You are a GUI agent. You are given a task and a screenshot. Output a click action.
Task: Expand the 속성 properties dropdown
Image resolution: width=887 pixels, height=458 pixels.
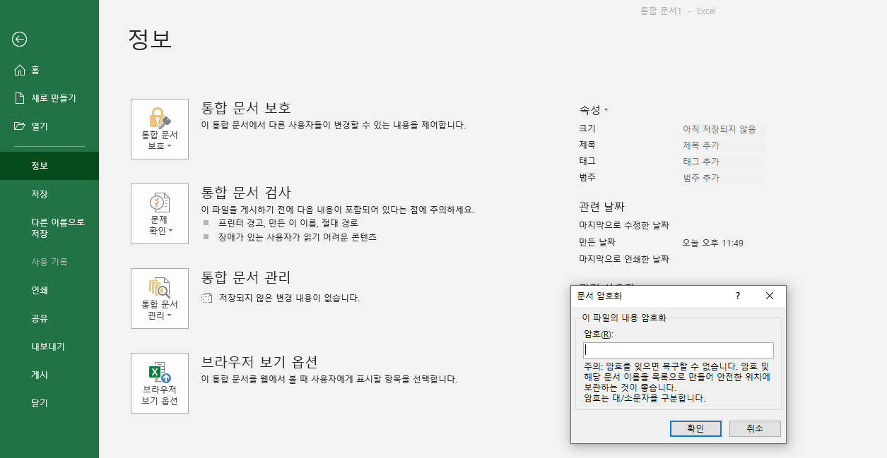(594, 110)
